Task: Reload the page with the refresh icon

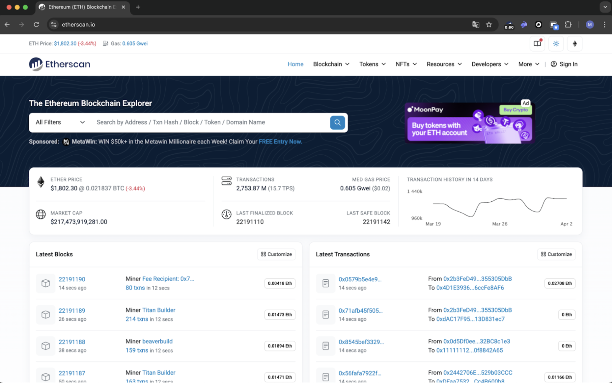Action: click(36, 24)
